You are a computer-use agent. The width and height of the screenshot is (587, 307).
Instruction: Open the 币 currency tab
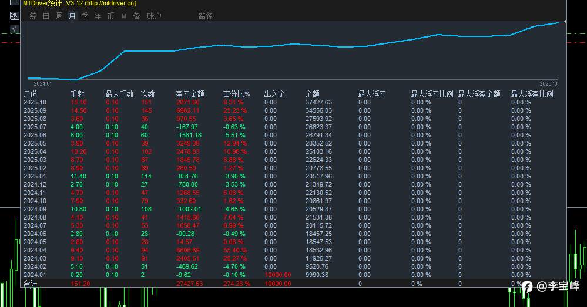pyautogui.click(x=111, y=16)
